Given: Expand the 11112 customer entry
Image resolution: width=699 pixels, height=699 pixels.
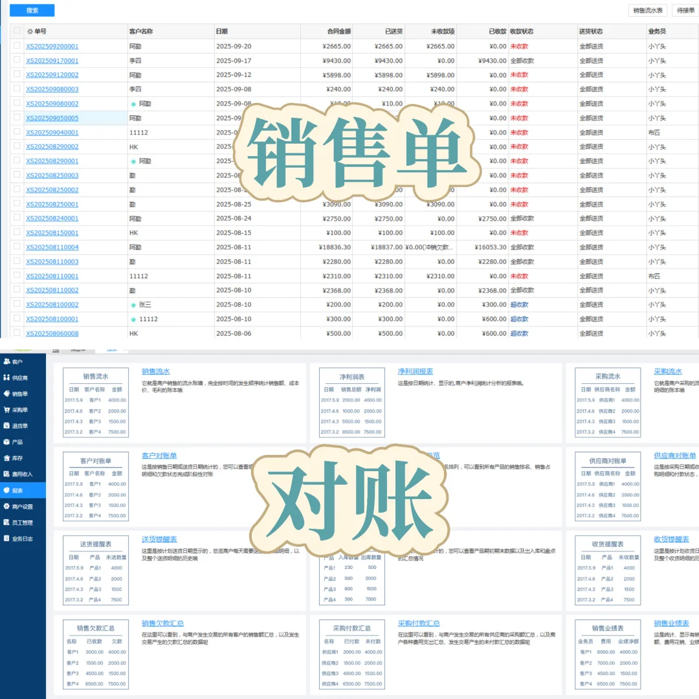Looking at the screenshot, I should click(132, 318).
